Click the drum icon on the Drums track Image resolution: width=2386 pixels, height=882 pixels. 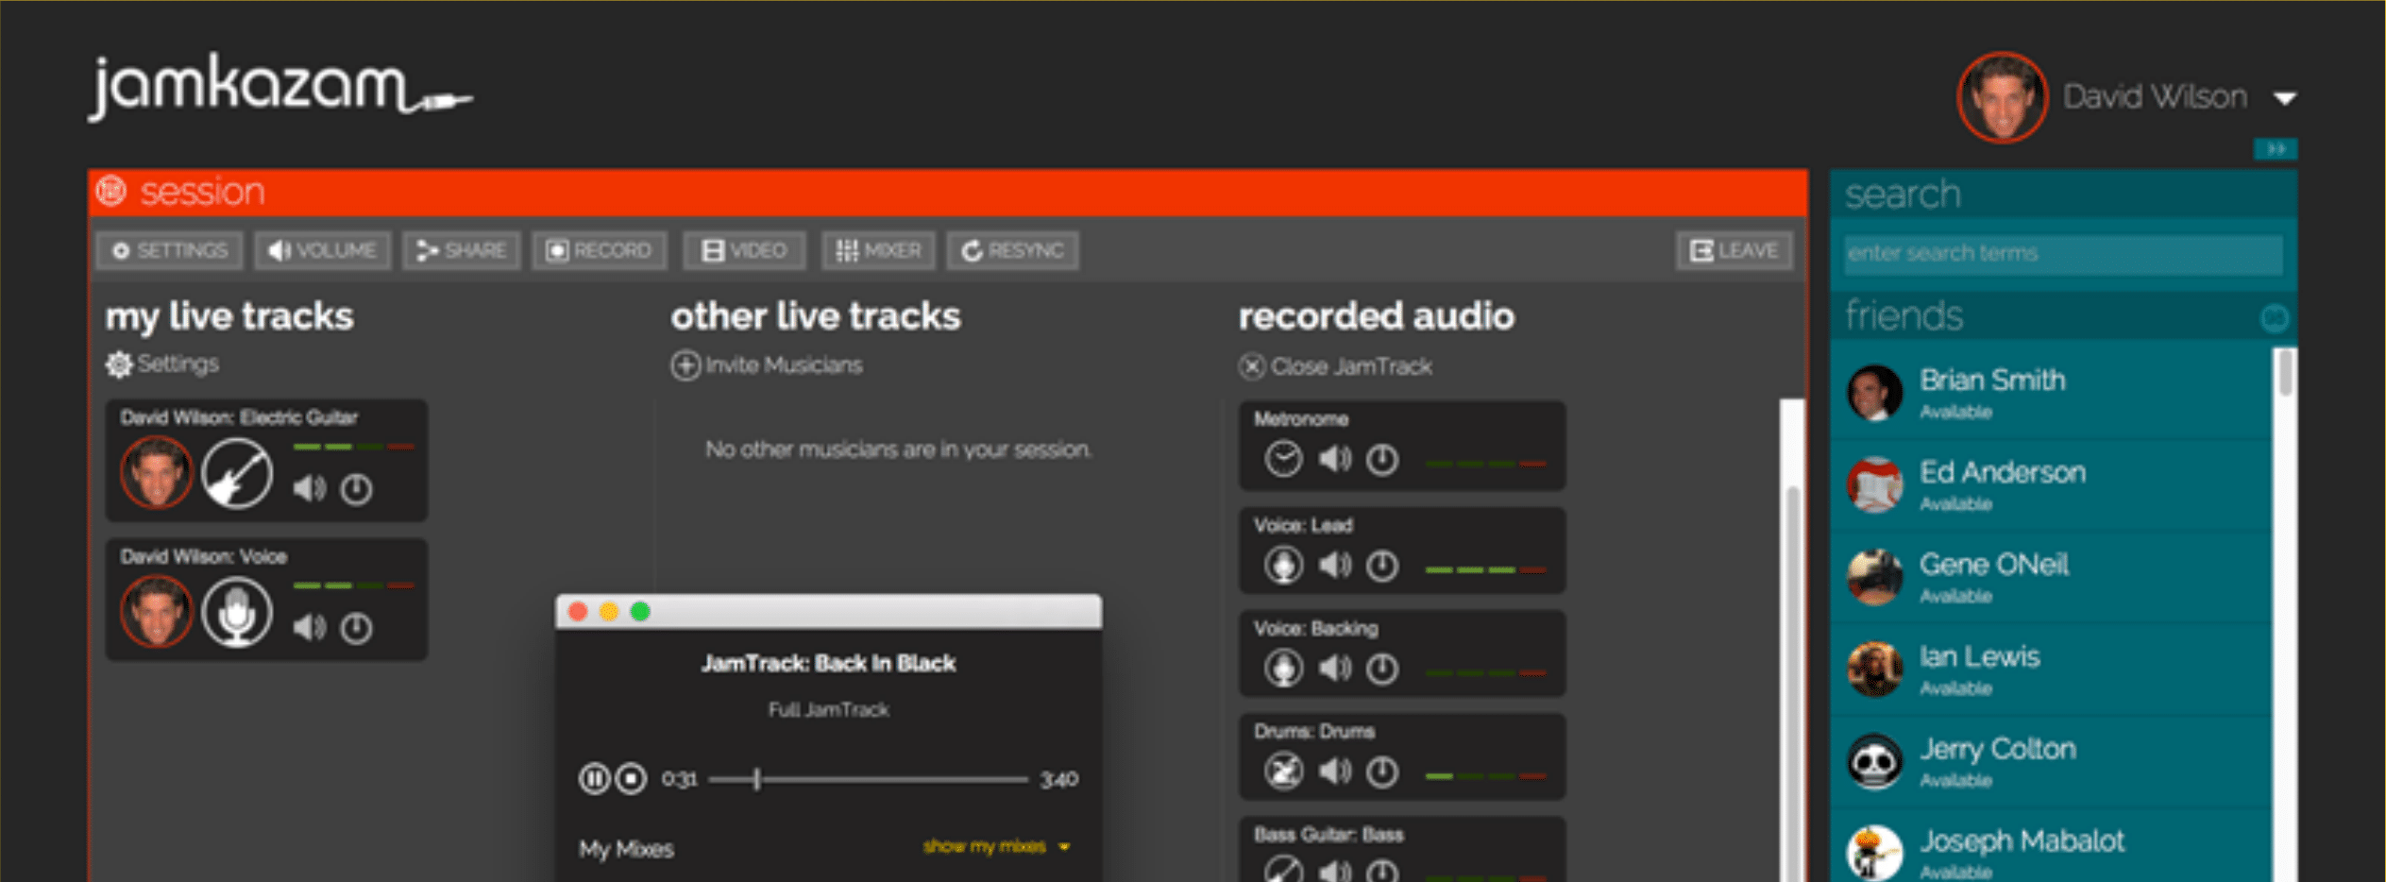tap(1282, 771)
